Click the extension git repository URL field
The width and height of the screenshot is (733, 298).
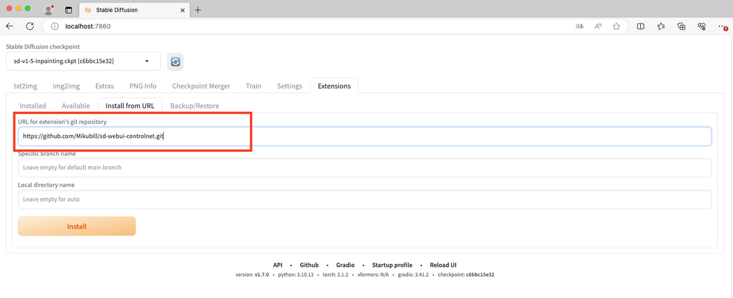[365, 136]
